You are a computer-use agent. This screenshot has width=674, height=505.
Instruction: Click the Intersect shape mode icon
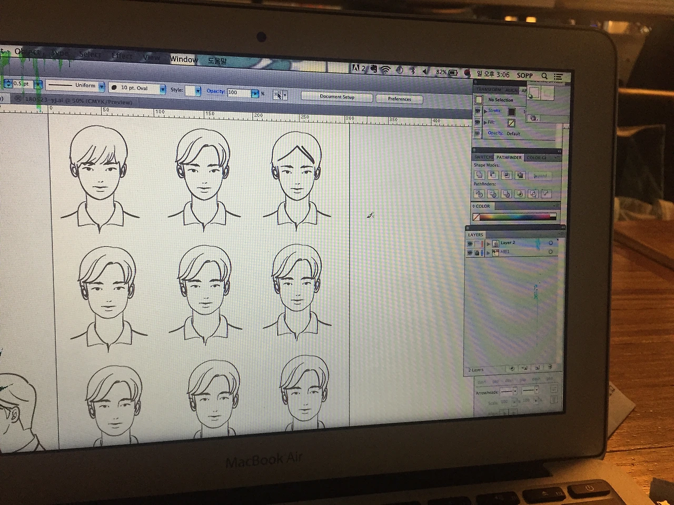pos(507,175)
